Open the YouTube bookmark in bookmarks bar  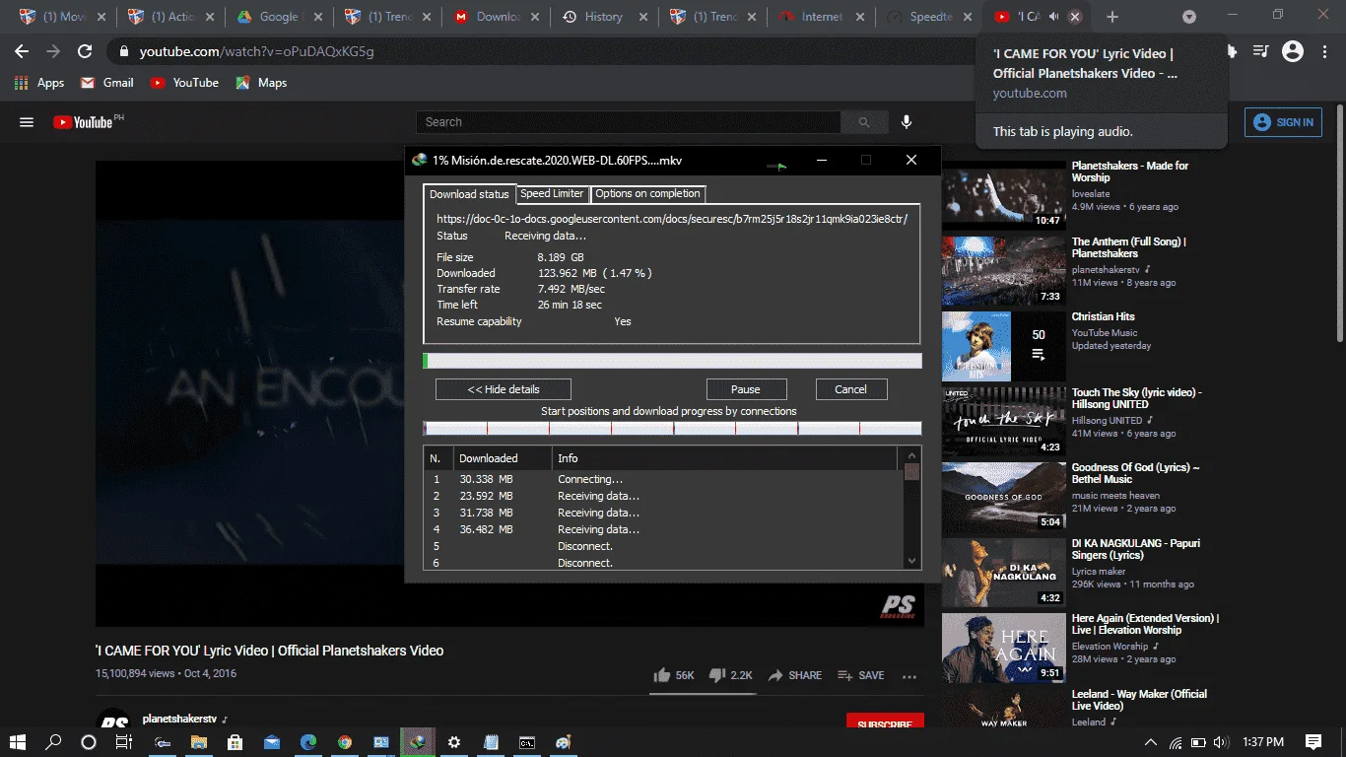click(184, 83)
